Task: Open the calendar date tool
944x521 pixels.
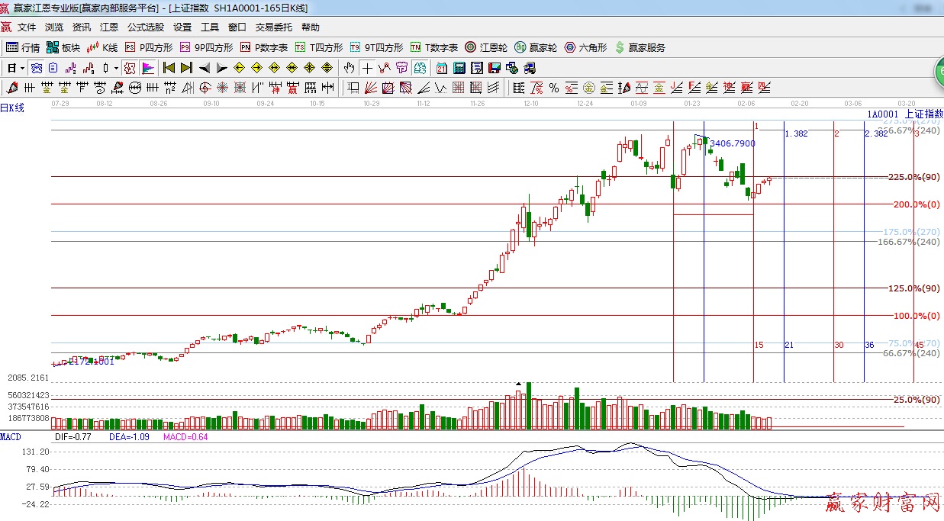Action: click(x=442, y=68)
